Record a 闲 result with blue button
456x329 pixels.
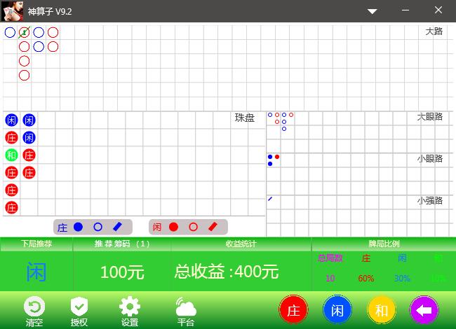[337, 310]
